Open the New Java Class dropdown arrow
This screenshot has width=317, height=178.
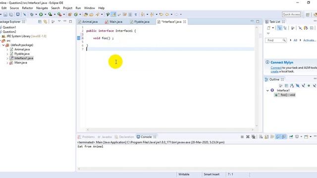point(80,14)
